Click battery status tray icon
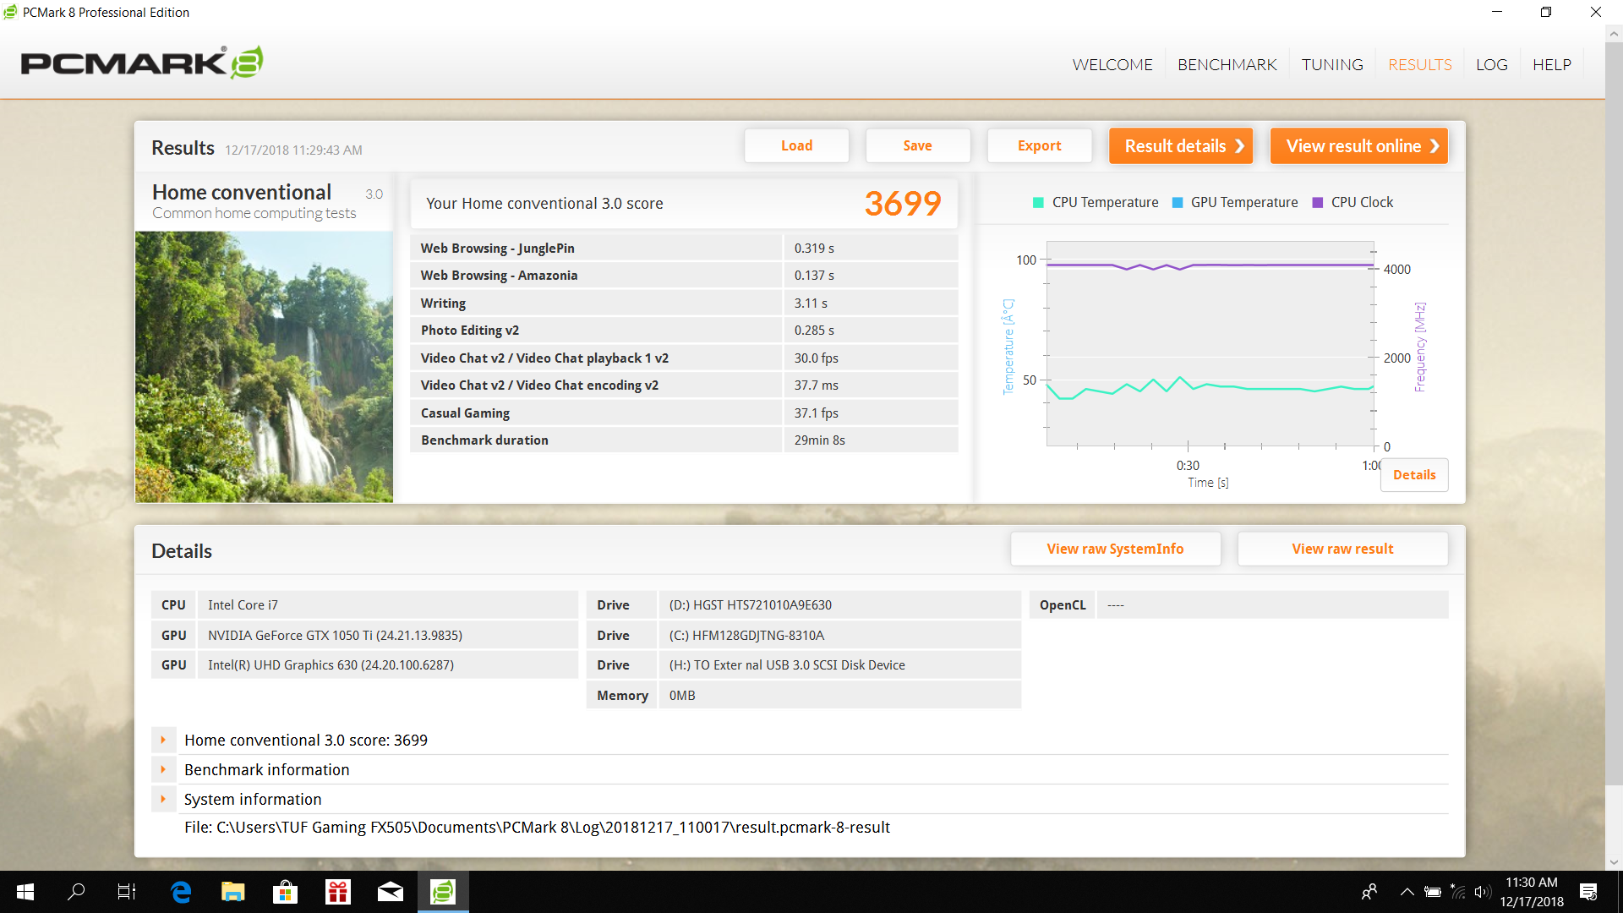The width and height of the screenshot is (1623, 913). tap(1433, 892)
